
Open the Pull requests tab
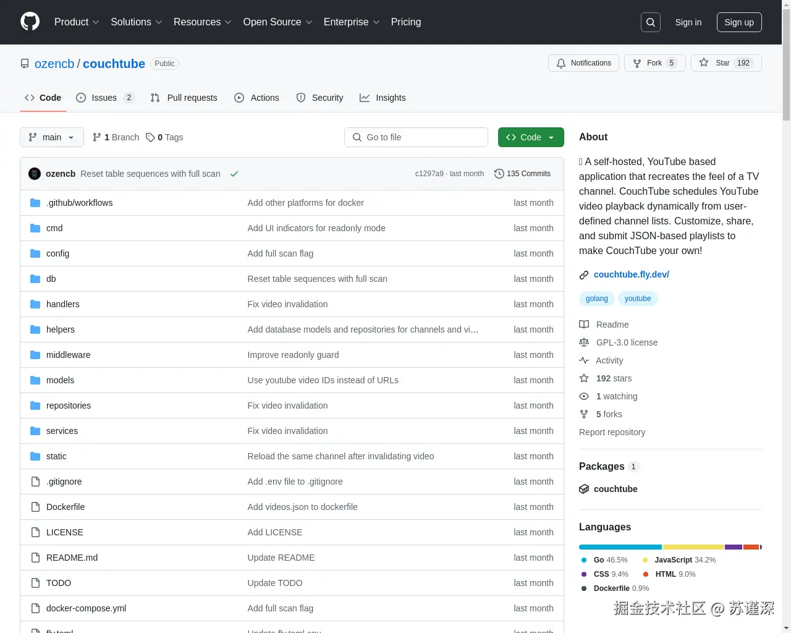click(184, 98)
